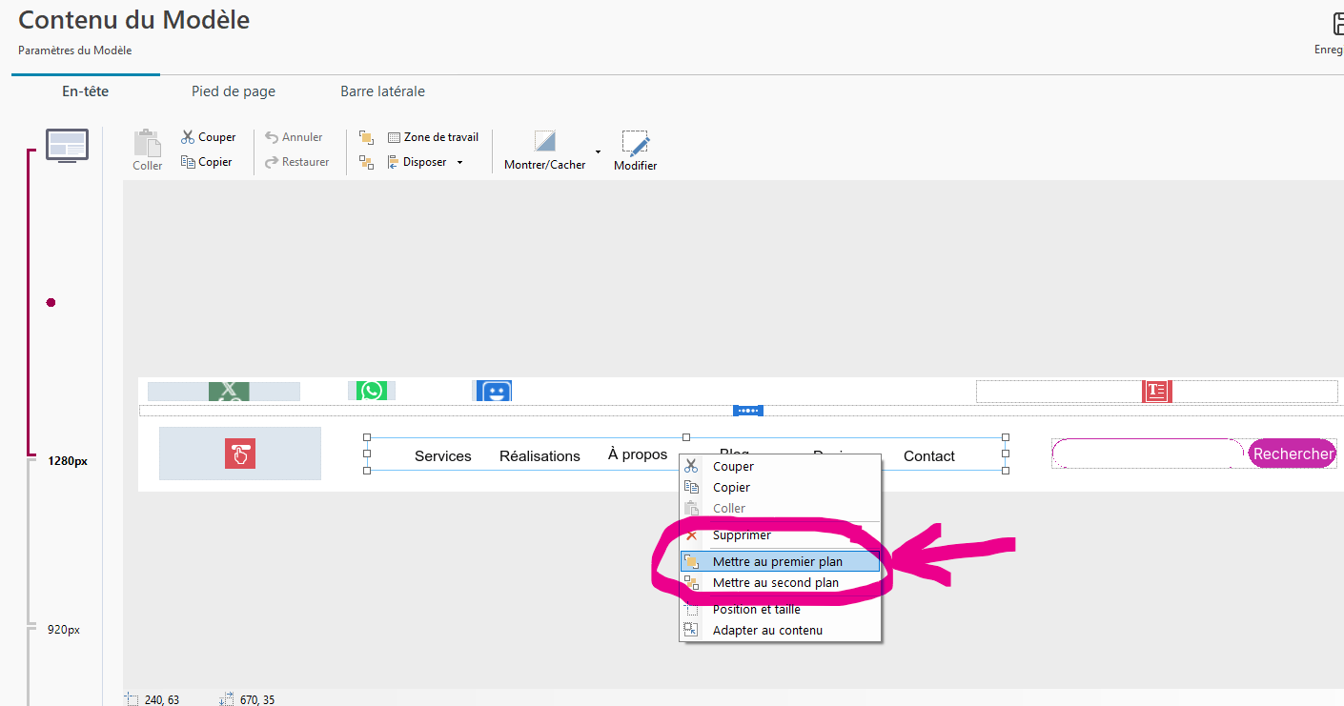Viewport: 1344px width, 706px height.
Task: Switch to the Pied de page tab
Action: pyautogui.click(x=234, y=91)
